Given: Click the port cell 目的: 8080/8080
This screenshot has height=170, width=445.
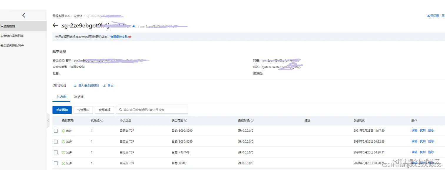Looking at the screenshot, I should coord(182,141).
